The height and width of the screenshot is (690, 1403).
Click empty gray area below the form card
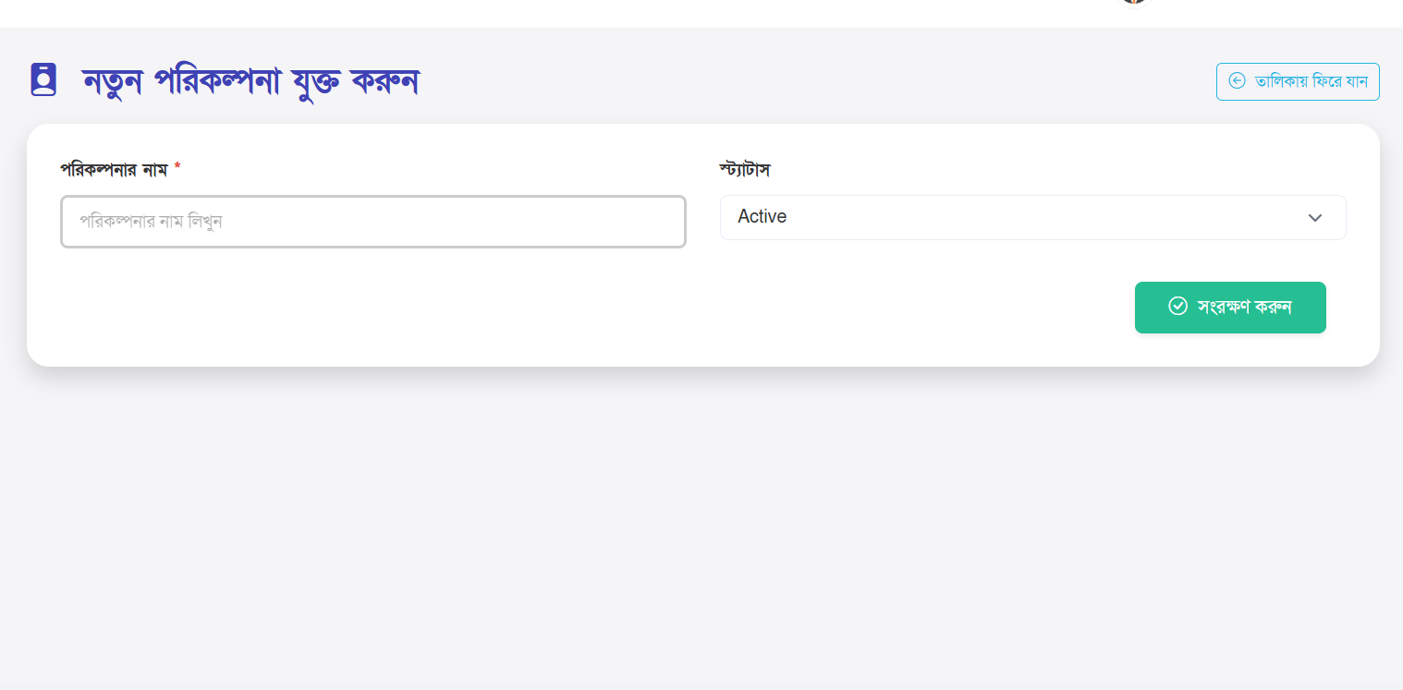(x=702, y=527)
